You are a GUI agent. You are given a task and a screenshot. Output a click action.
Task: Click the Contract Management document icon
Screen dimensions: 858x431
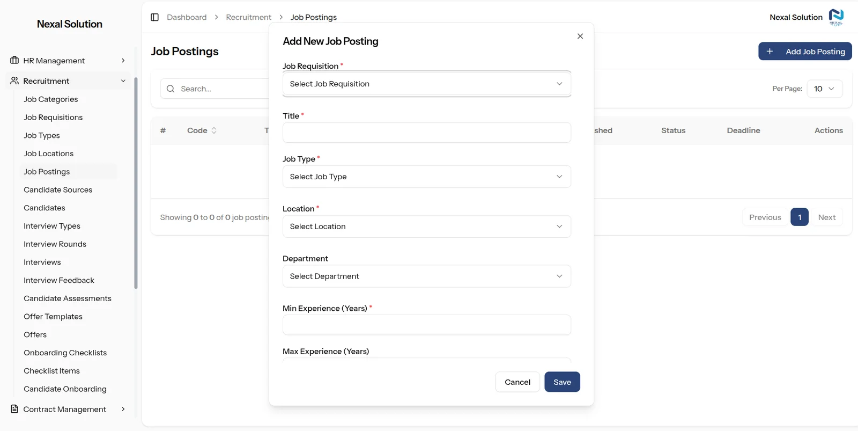coord(14,409)
